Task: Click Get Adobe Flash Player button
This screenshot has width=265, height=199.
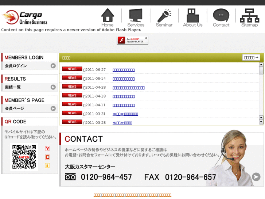Action: pyautogui.click(x=133, y=40)
